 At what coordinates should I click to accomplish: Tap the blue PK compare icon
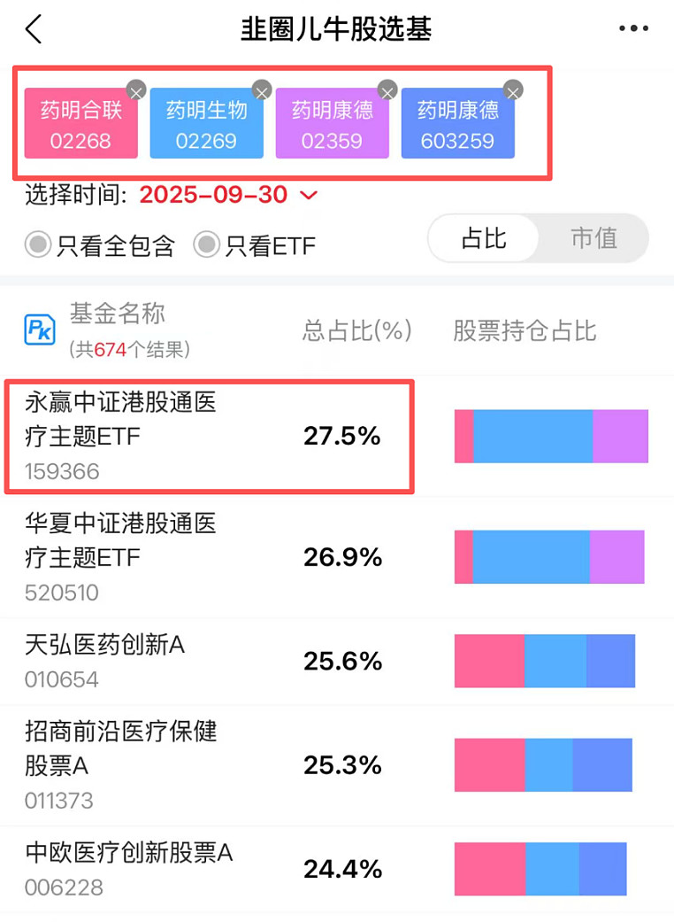[x=40, y=330]
